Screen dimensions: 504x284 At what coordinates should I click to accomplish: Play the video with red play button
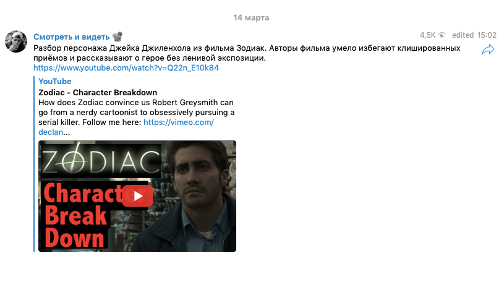point(137,196)
